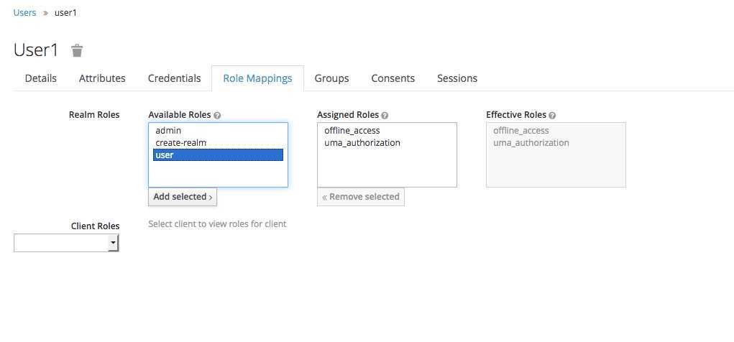The width and height of the screenshot is (734, 342).
Task: Go to the Credentials tab
Action: 174,78
